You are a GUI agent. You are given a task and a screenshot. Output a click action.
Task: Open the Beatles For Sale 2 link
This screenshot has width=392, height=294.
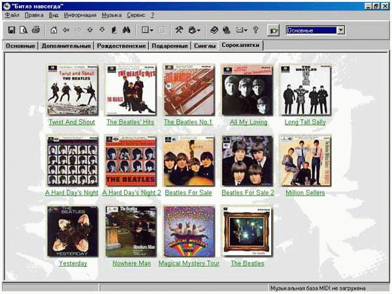tap(248, 193)
